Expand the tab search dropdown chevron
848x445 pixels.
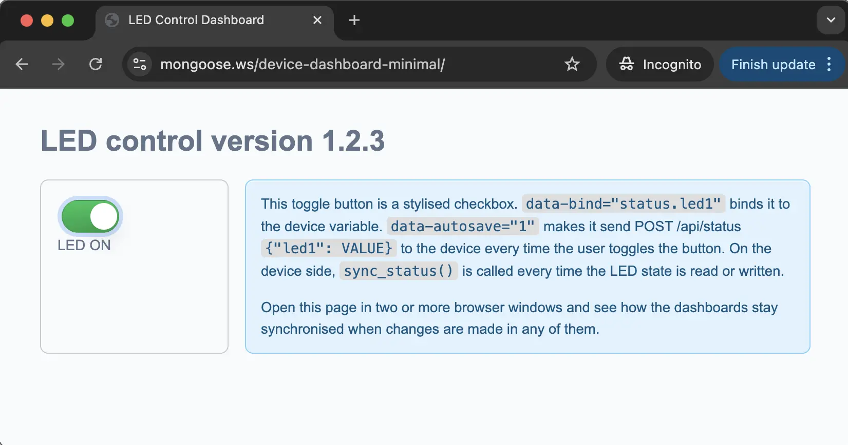(831, 20)
